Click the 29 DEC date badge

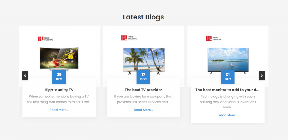59,77
